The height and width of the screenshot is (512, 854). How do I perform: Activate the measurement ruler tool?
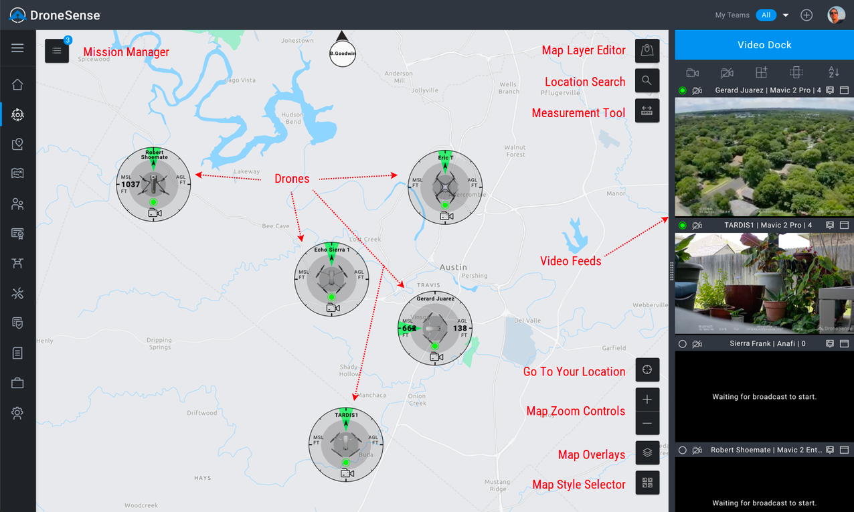pyautogui.click(x=647, y=111)
